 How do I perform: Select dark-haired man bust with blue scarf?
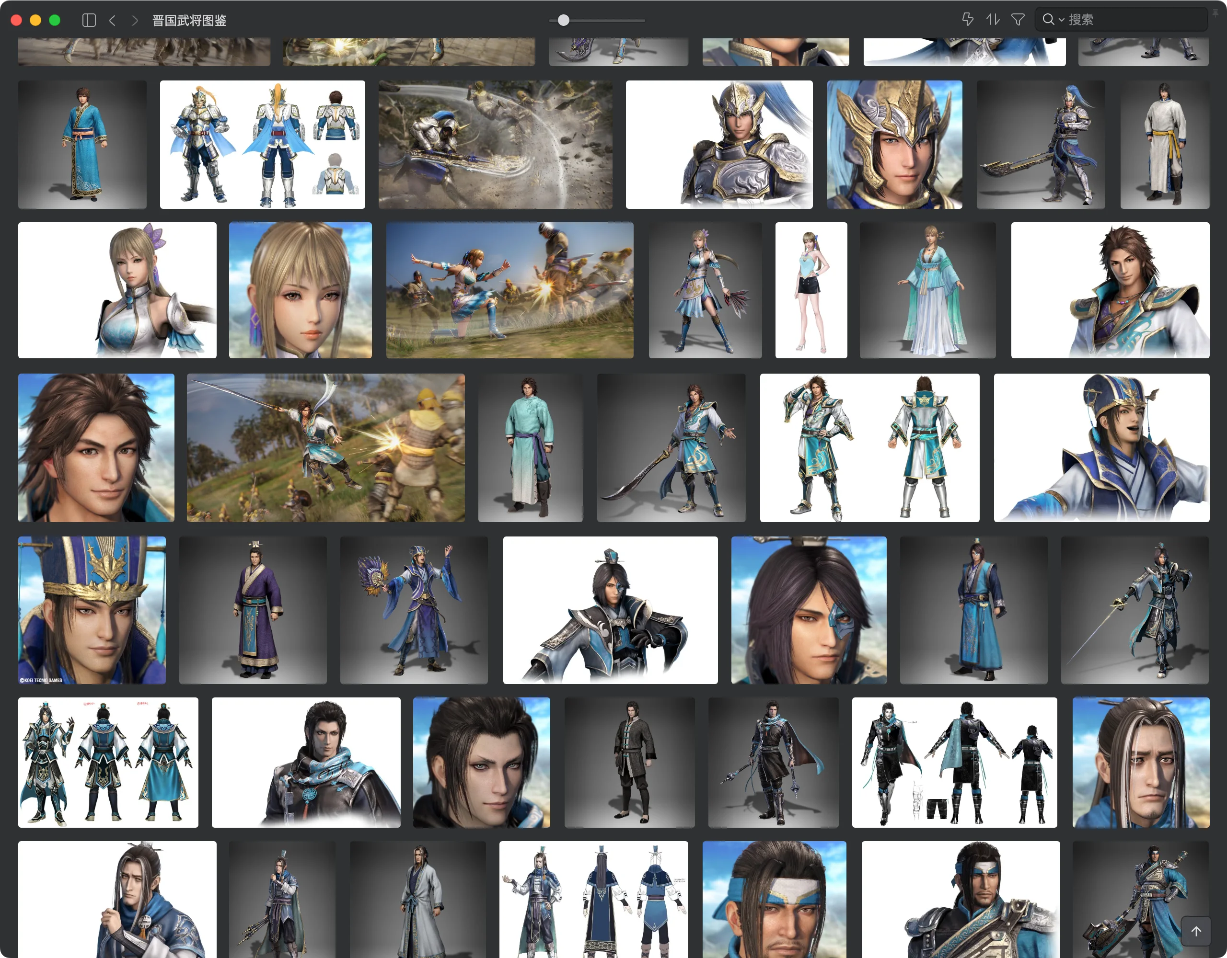[306, 763]
